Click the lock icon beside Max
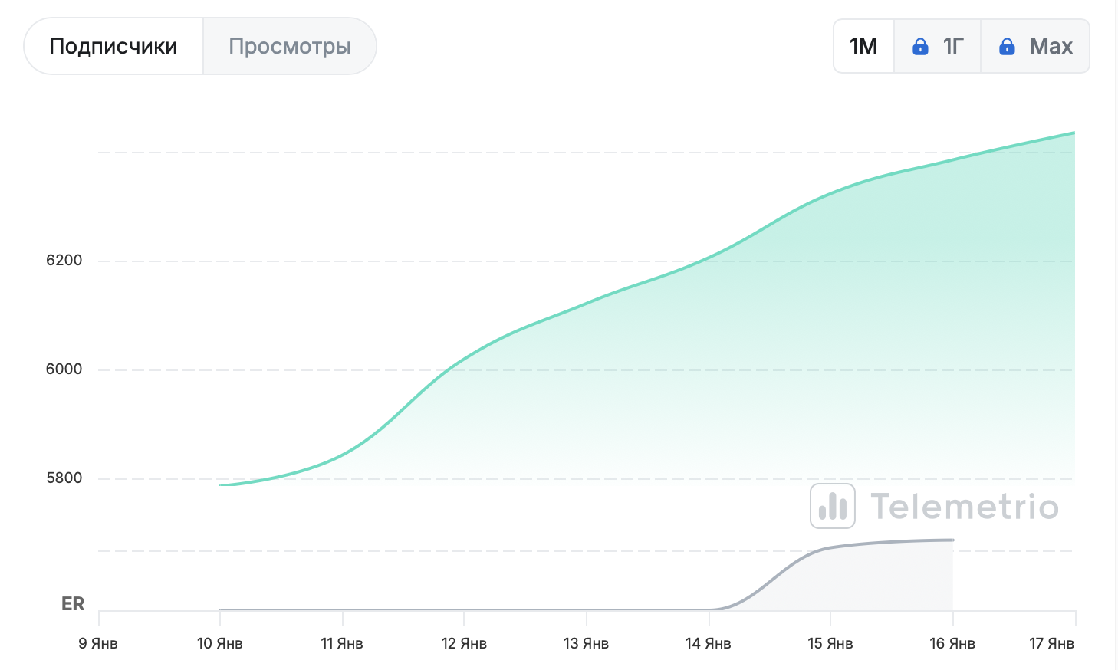The image size is (1118, 670). pos(1007,47)
